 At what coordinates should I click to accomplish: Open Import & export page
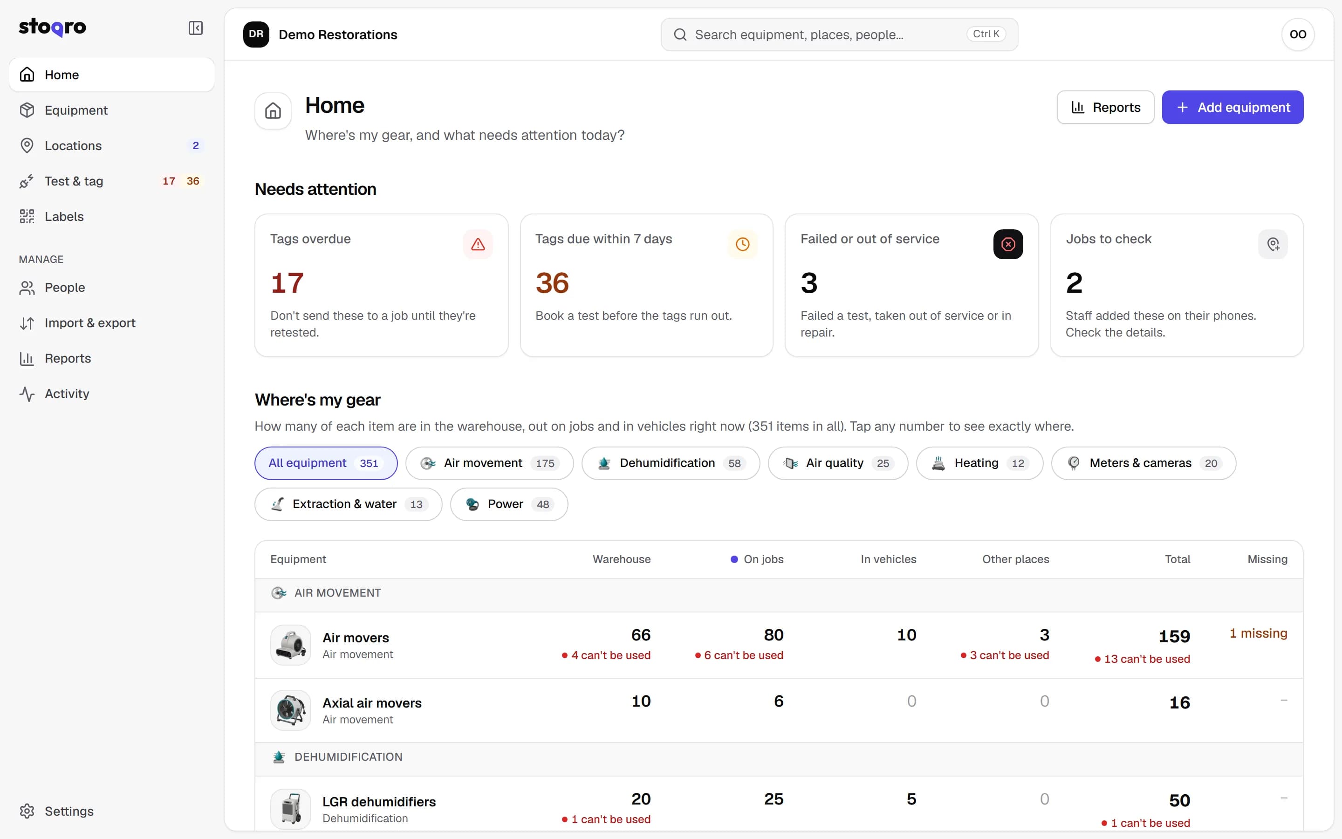tap(111, 323)
